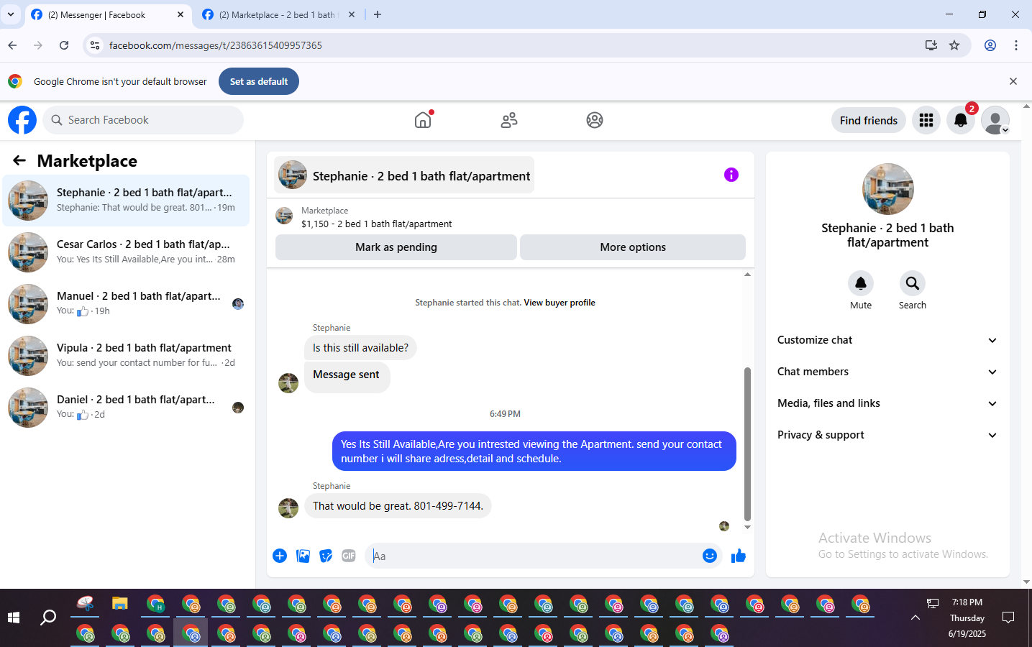Open the purple conversation information icon
The height and width of the screenshot is (647, 1032).
[731, 175]
